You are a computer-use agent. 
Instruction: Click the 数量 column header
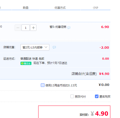tap(26, 8)
